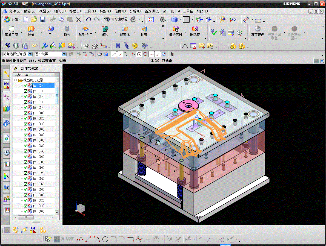This screenshot has height=246, width=326.
Task: Click the horizontal scrollbar right arrow in navigator
Action: coord(52,217)
